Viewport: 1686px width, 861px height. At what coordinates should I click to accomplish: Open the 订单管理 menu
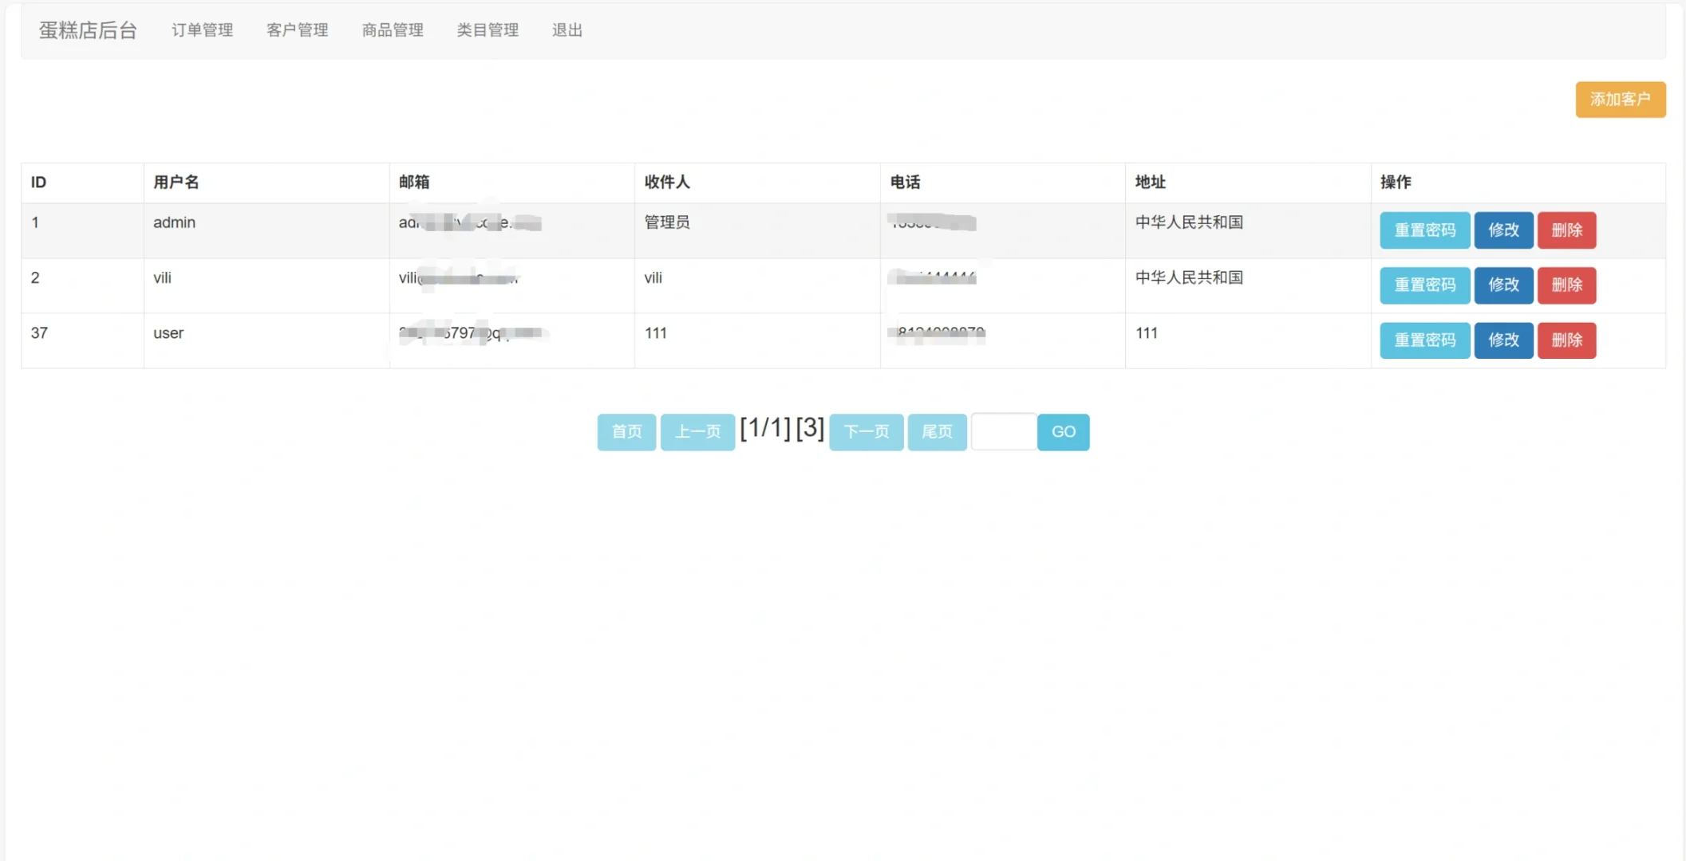pyautogui.click(x=202, y=30)
